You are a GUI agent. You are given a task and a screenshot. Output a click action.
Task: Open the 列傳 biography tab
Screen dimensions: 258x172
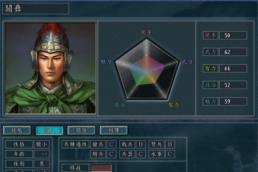click(114, 131)
